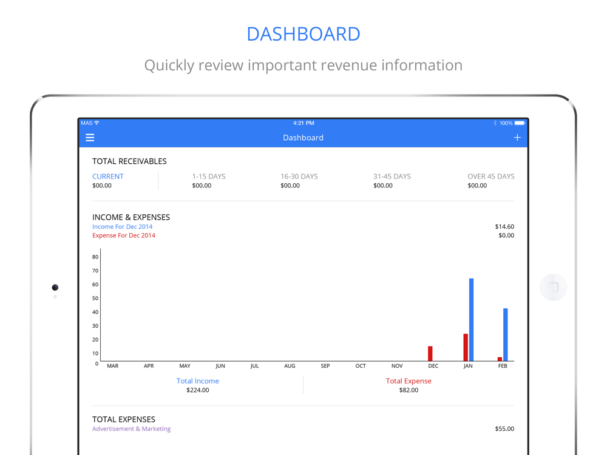607x455 pixels.
Task: Tap the Wi-Fi status icon
Action: click(x=97, y=123)
